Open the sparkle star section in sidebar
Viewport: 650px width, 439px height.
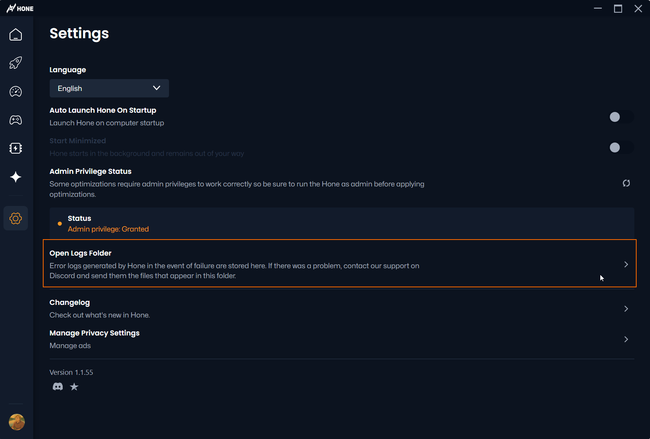[16, 177]
